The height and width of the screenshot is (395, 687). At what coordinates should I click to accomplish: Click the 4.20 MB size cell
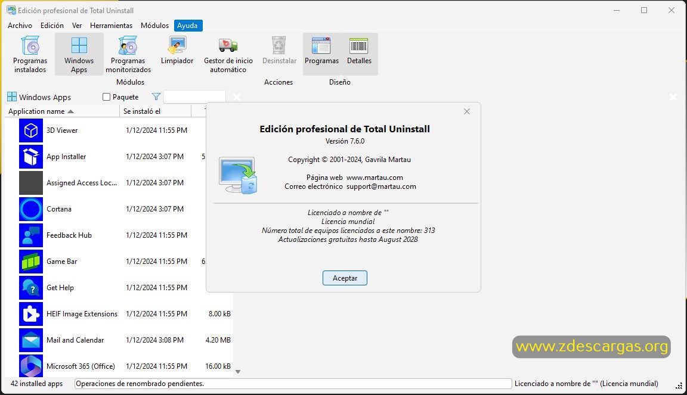(x=218, y=340)
